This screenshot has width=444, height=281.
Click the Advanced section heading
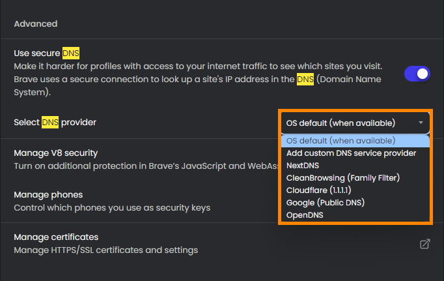pos(36,24)
